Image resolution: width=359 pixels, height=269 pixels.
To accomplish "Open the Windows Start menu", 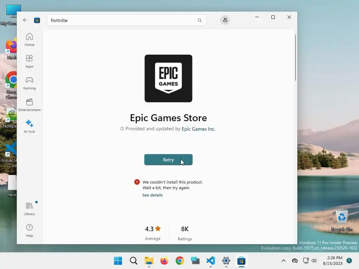I will pos(118,261).
